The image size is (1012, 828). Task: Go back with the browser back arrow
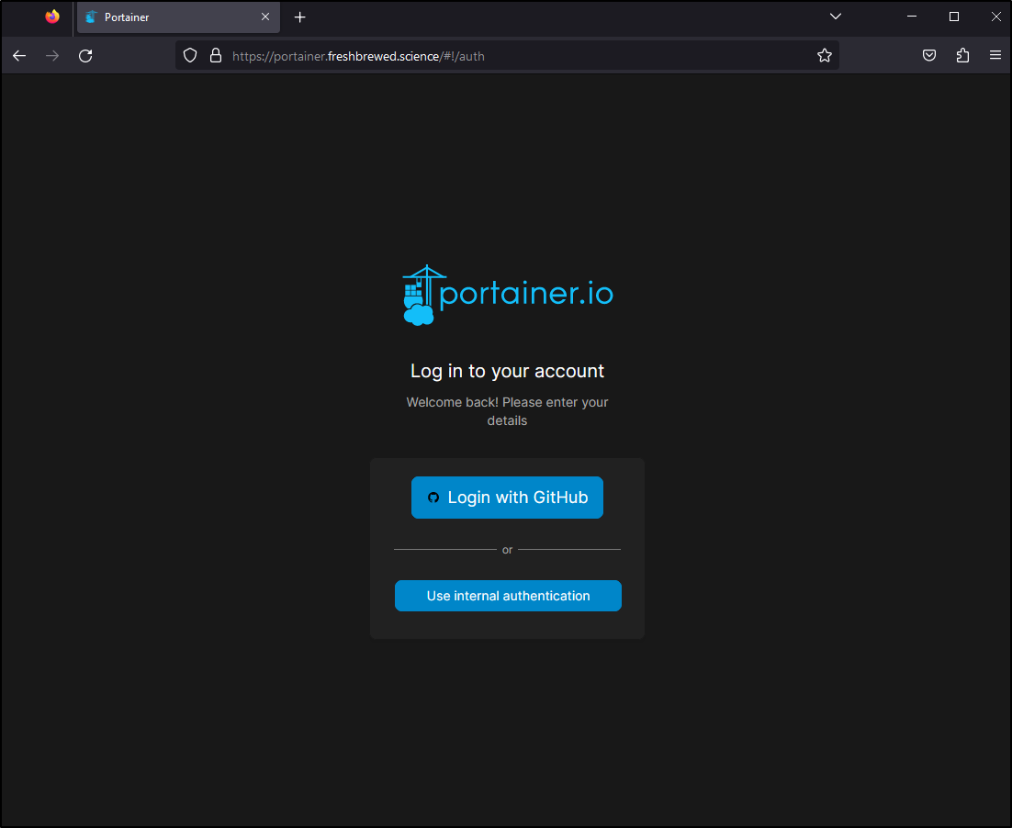tap(19, 56)
